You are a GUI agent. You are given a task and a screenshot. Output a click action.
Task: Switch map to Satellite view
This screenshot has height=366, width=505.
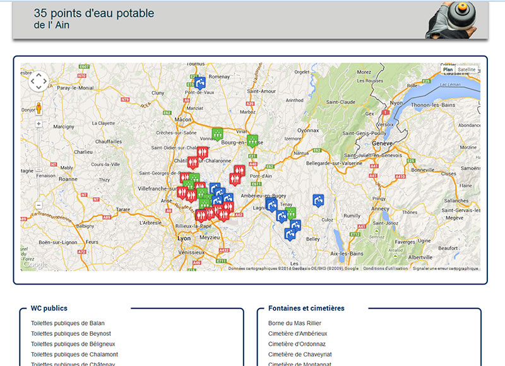click(466, 69)
